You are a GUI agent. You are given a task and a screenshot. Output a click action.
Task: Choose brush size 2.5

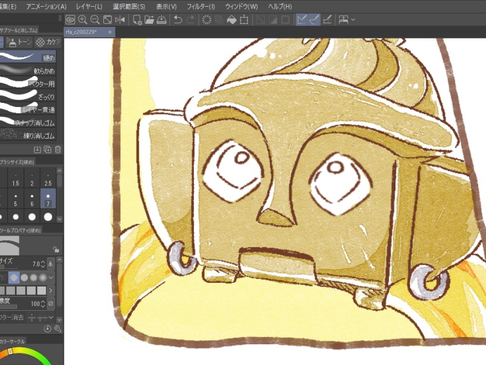(48, 178)
